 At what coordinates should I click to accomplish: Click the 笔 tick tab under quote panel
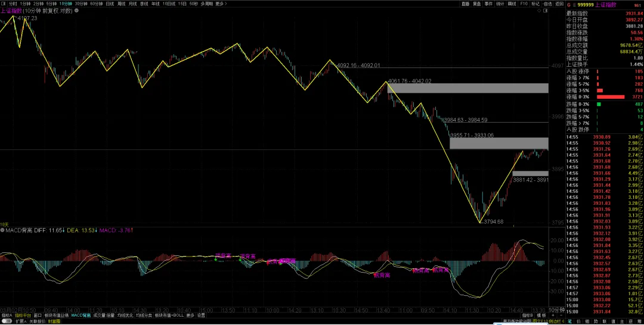569,321
